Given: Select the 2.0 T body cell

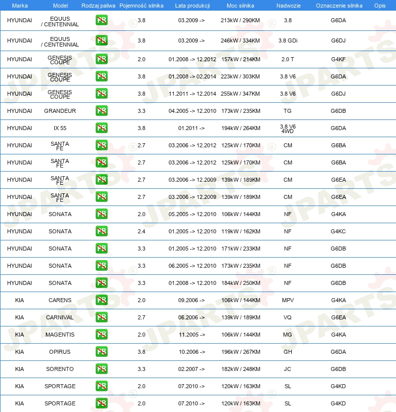Looking at the screenshot, I should (288, 59).
